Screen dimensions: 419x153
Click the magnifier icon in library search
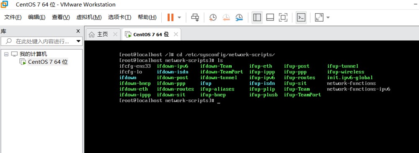(x=9, y=41)
